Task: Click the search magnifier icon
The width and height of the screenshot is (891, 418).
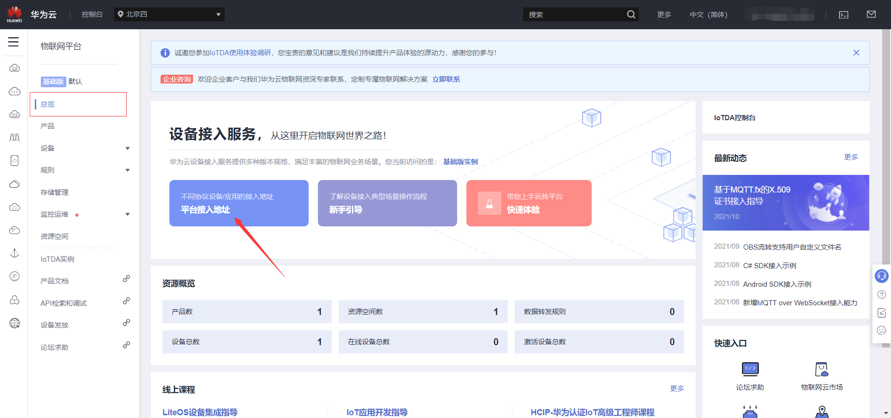Action: point(631,14)
